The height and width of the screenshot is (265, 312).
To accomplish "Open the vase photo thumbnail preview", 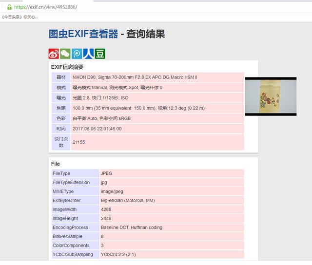I will tap(271, 96).
